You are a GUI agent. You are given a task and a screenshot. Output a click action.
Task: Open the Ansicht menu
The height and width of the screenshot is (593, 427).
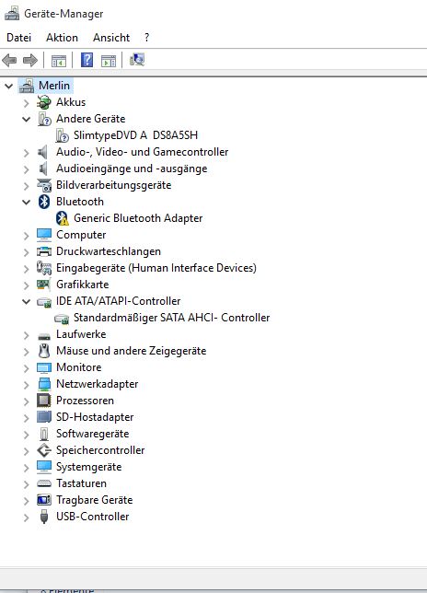coord(111,38)
